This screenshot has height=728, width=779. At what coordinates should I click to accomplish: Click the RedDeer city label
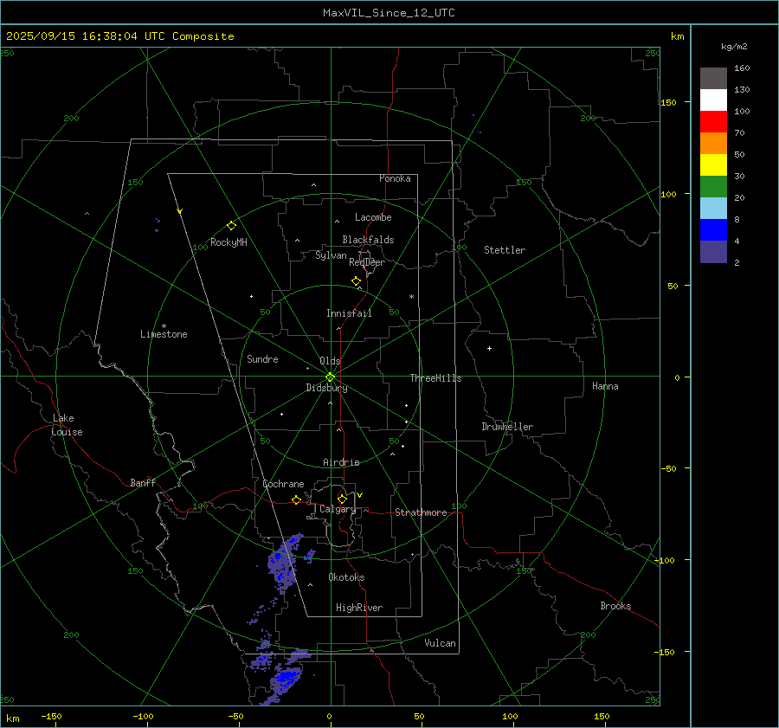coord(367,262)
